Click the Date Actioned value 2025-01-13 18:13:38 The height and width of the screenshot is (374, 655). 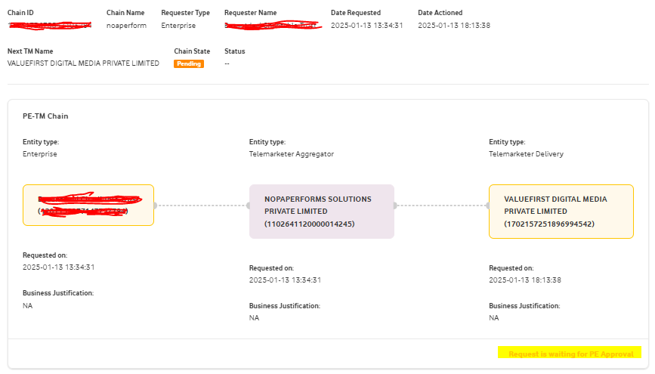click(x=454, y=26)
